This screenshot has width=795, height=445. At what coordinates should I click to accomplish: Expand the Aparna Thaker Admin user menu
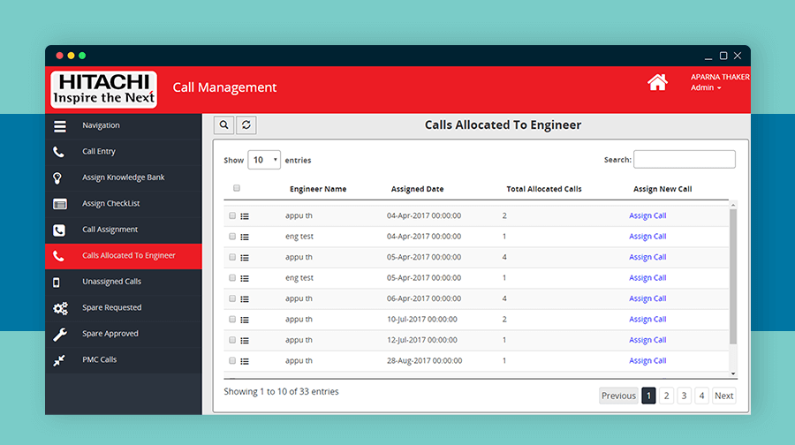[719, 82]
